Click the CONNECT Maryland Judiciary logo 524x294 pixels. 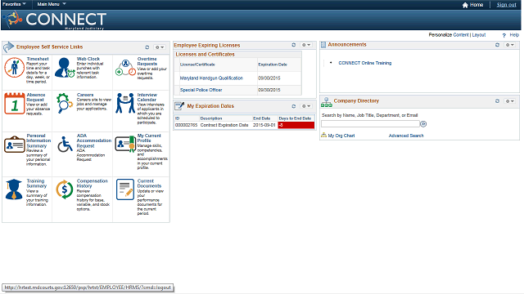55,20
